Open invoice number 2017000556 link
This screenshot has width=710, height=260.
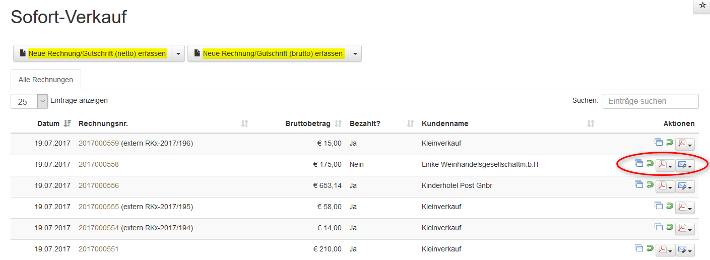[99, 185]
